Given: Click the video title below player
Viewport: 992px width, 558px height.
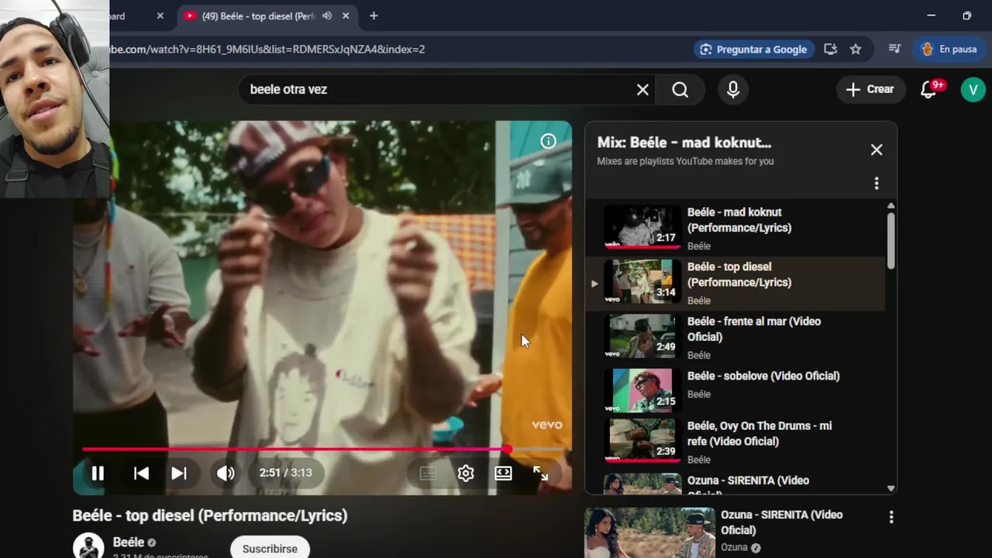Looking at the screenshot, I should [210, 515].
